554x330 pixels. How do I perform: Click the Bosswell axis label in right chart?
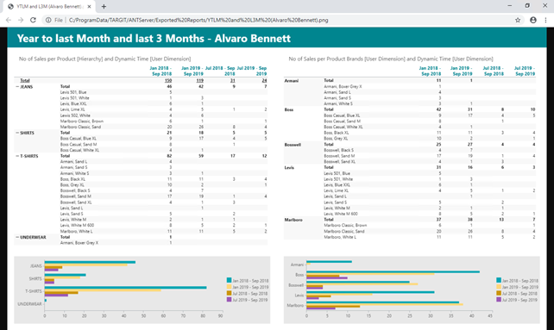coord(296,285)
